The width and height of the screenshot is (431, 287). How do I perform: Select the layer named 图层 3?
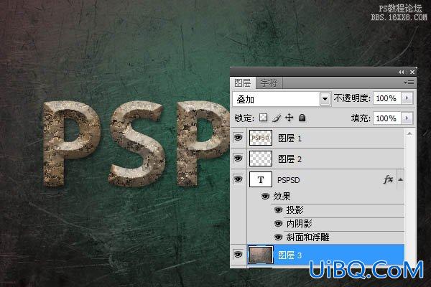click(289, 255)
